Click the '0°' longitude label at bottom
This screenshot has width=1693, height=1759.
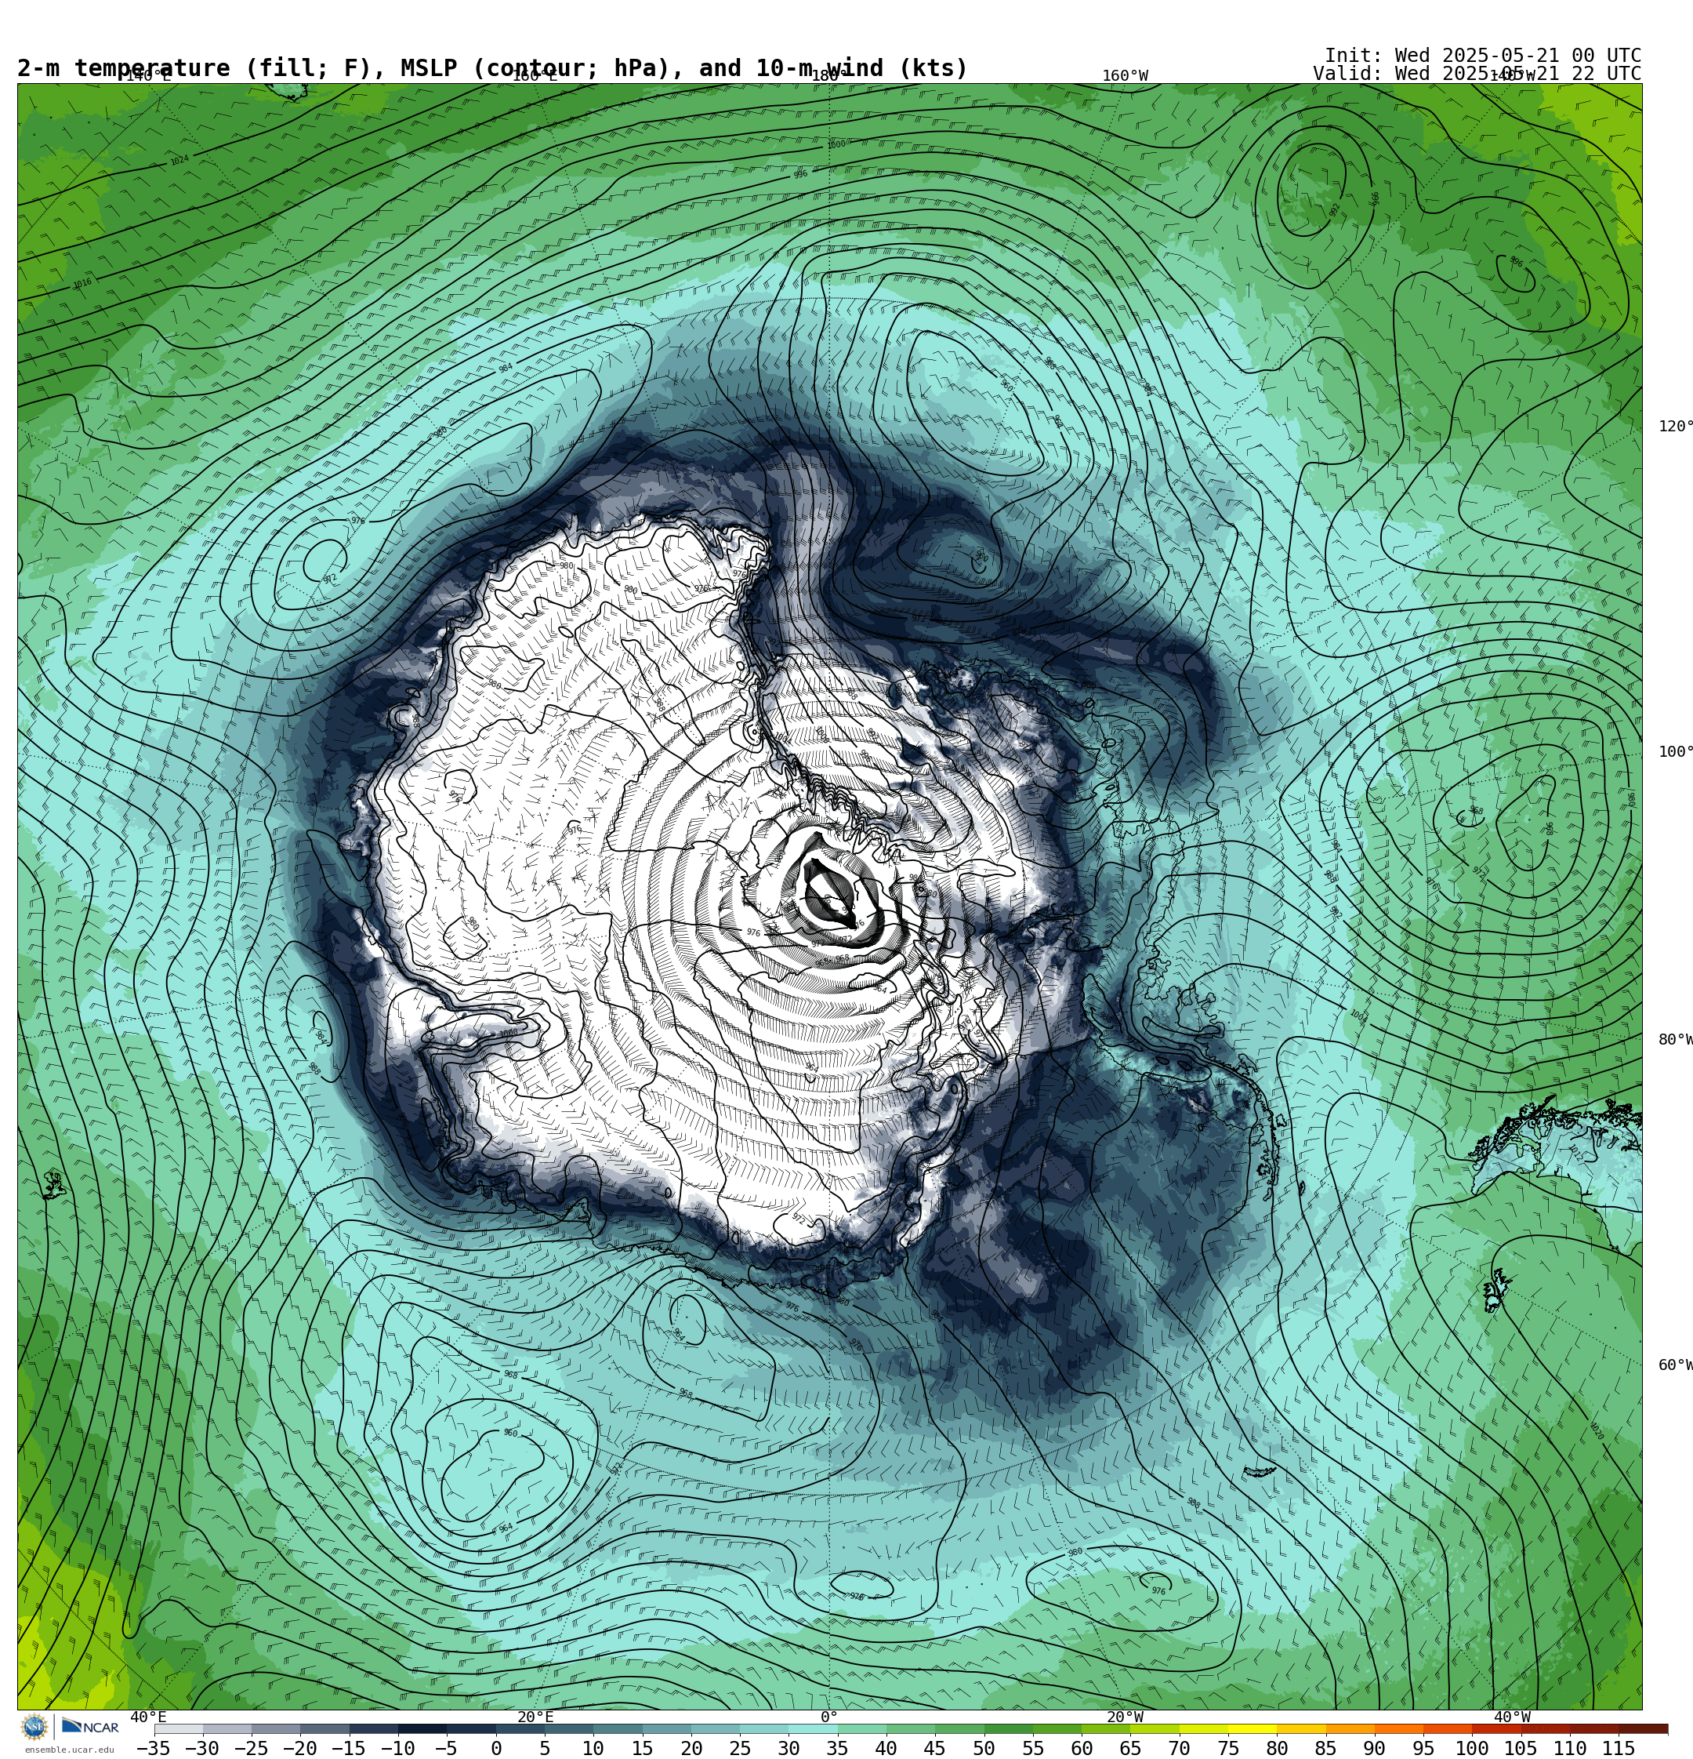pos(829,1717)
